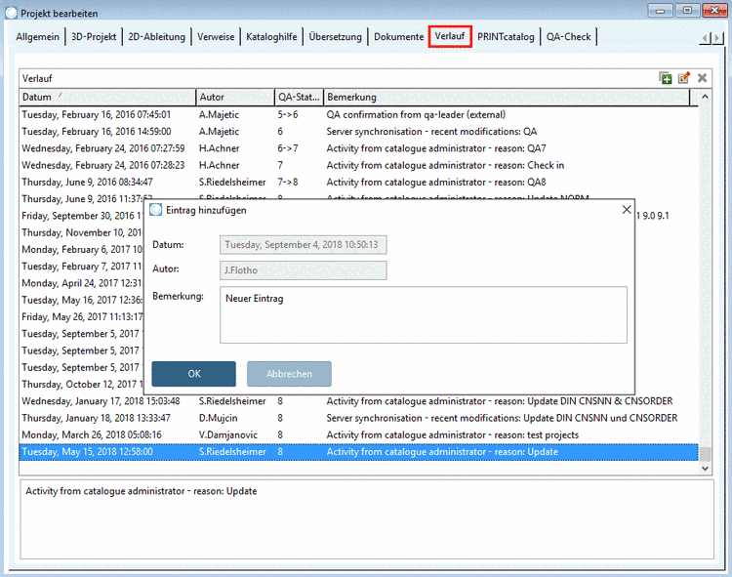The height and width of the screenshot is (577, 732).
Task: Select the V.Damjanovic test projects row
Action: tap(358, 434)
